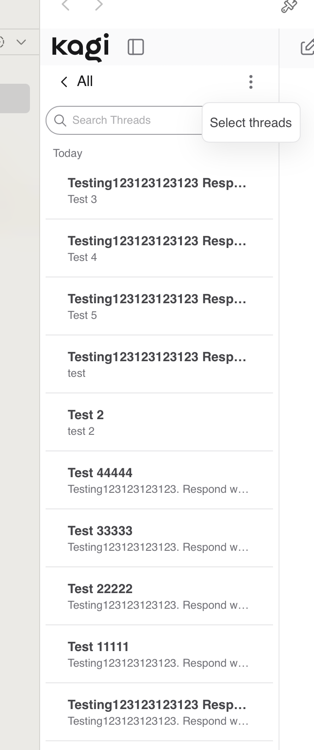The height and width of the screenshot is (750, 314).
Task: Open the Test 44444 thread
Action: click(159, 480)
